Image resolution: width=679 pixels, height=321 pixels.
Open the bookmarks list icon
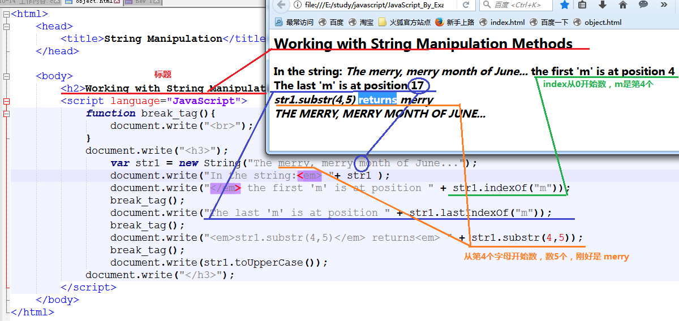tap(583, 5)
